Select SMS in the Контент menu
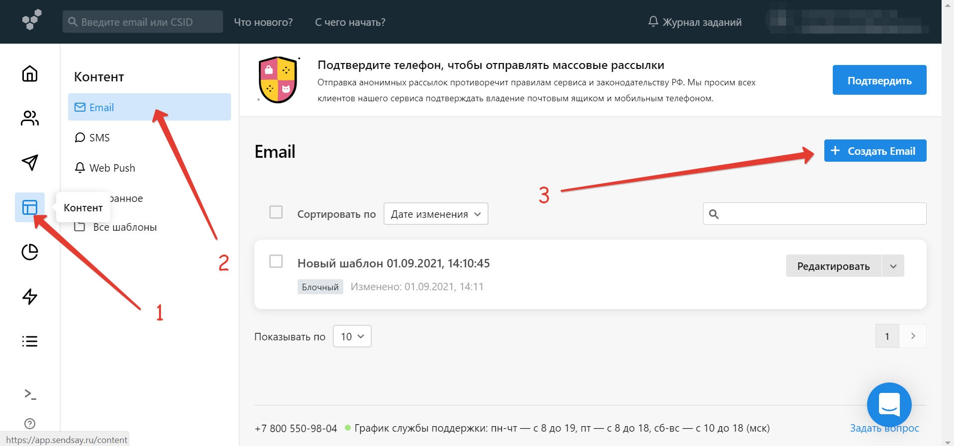 tap(99, 138)
